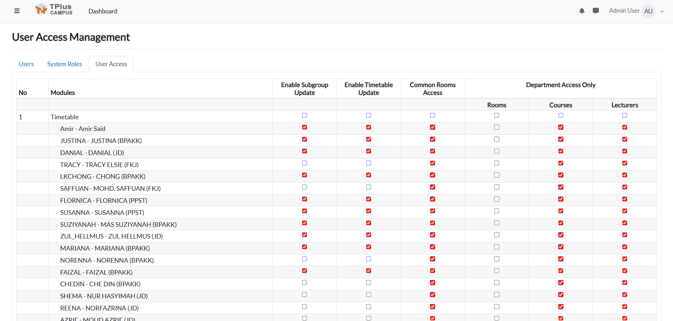The height and width of the screenshot is (321, 673).
Task: Click the Timetable module label
Action: click(x=64, y=117)
